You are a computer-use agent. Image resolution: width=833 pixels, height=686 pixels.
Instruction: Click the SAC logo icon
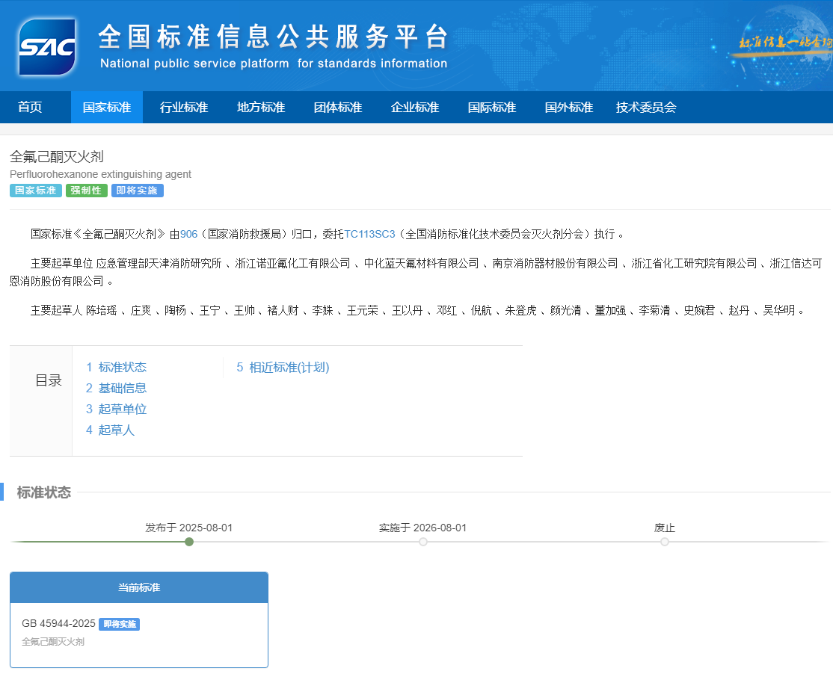(x=47, y=46)
